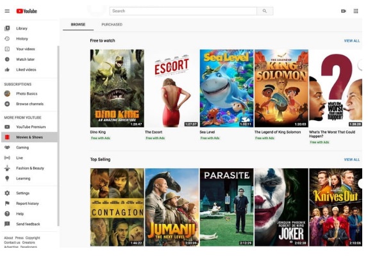Open What's The Worst That Could Happen poster
Viewport: 368px width, 258px height.
click(x=335, y=88)
